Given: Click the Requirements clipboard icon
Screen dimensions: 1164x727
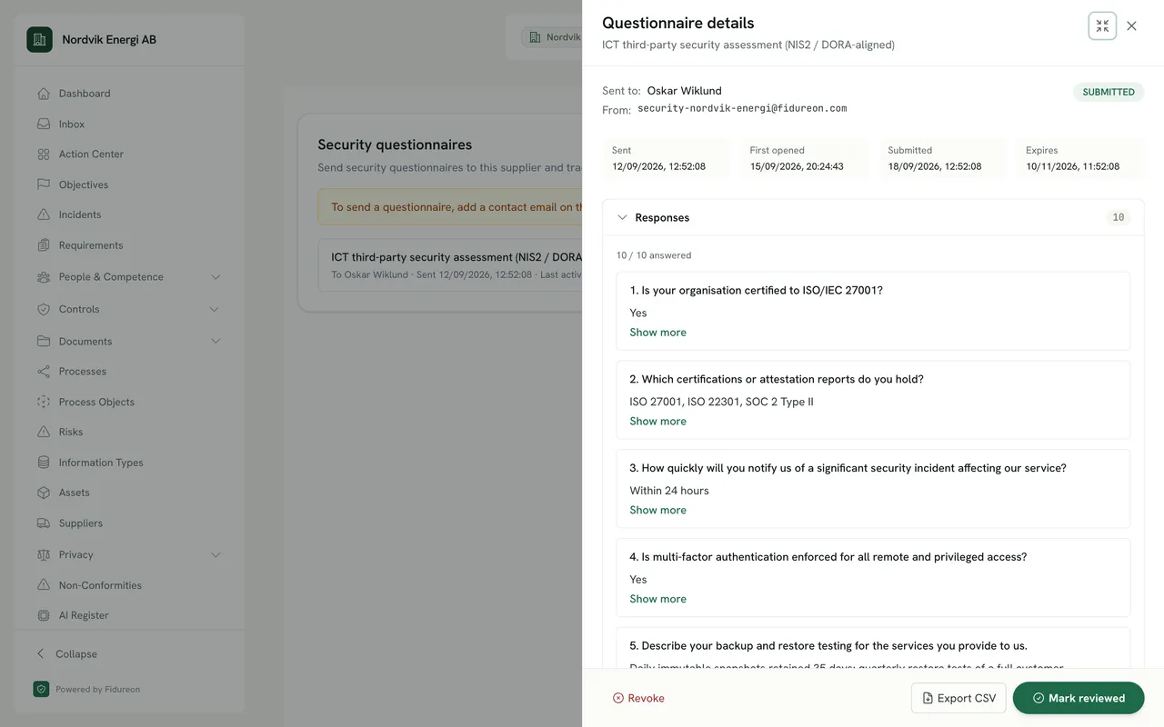Looking at the screenshot, I should [x=44, y=245].
